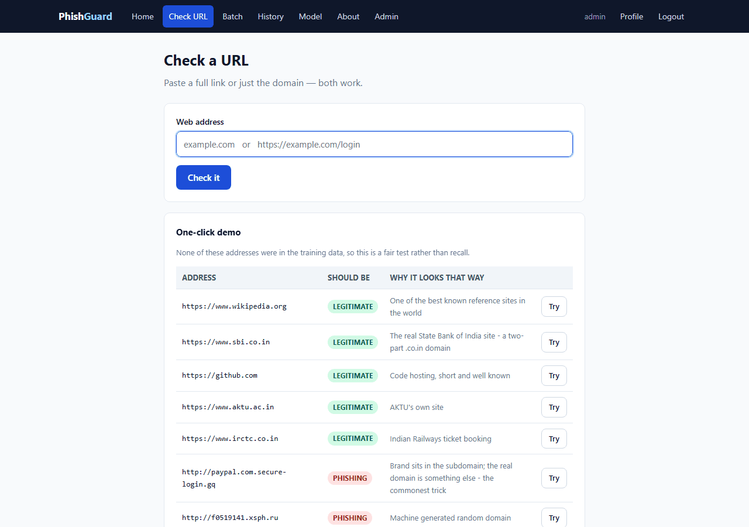Focus the Web address input field
The width and height of the screenshot is (749, 527).
click(x=374, y=144)
